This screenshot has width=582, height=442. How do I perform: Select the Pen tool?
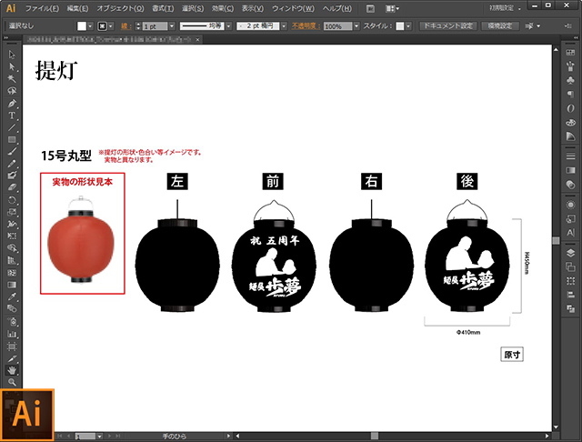12,103
